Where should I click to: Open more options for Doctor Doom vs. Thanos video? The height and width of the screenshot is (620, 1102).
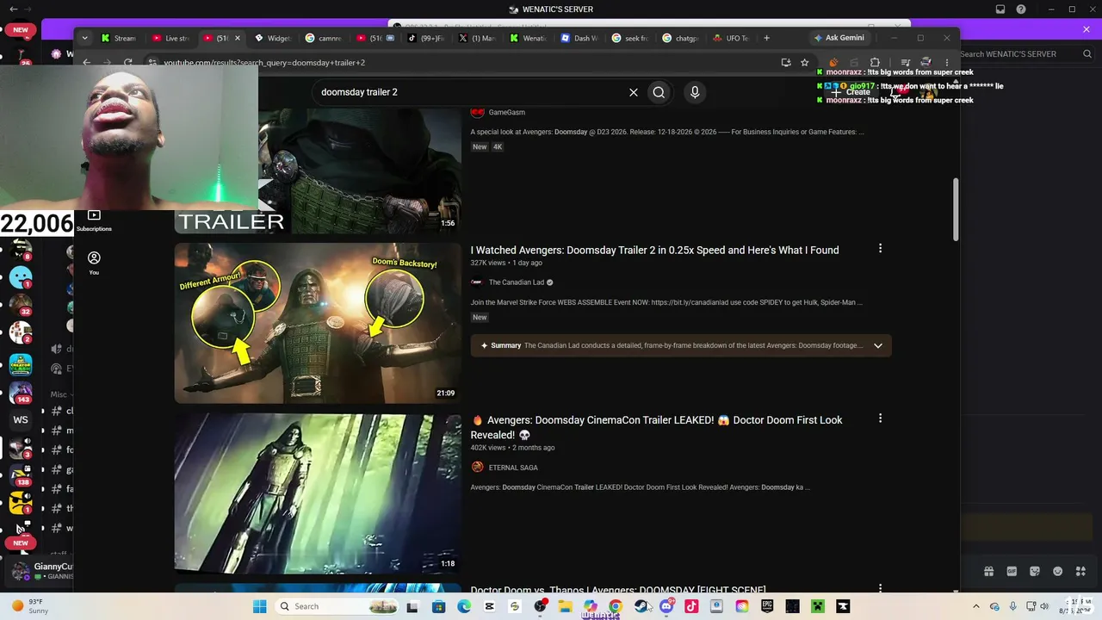tap(880, 589)
